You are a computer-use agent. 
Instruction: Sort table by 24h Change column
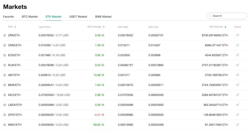click(96, 27)
